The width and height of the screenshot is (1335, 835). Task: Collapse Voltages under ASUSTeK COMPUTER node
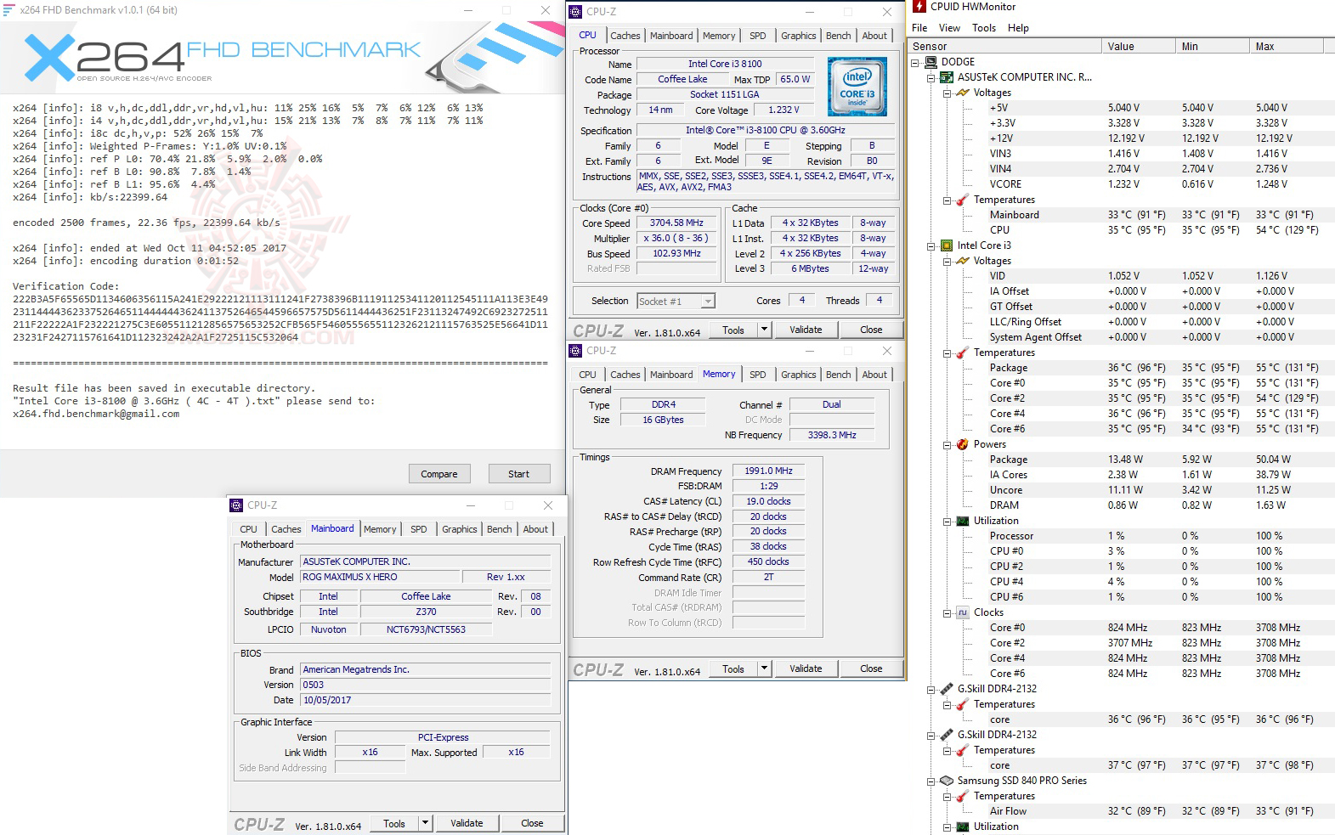click(x=948, y=93)
